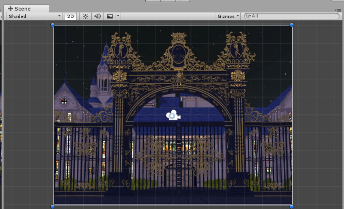Open the scene effects dropdown arrow
This screenshot has height=209, width=344.
click(118, 16)
